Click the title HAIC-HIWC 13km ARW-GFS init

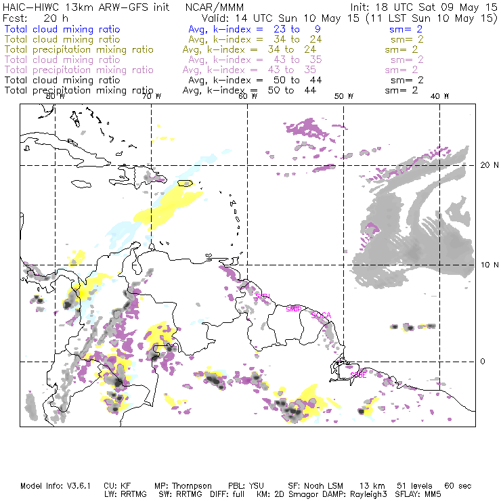pos(86,7)
